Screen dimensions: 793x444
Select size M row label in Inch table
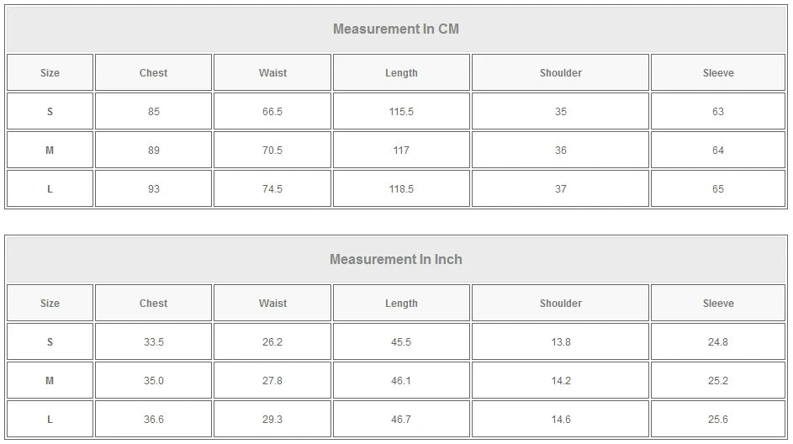50,381
